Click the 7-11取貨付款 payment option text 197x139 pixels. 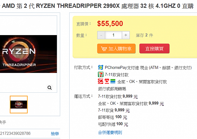point(117,75)
